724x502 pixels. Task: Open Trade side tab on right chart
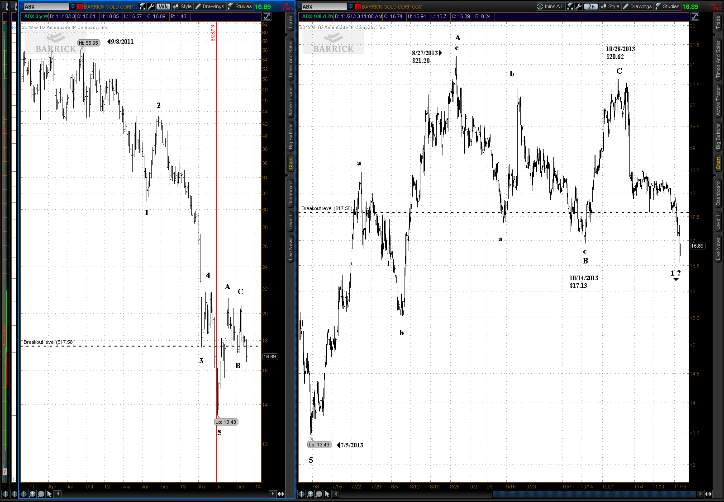718,23
